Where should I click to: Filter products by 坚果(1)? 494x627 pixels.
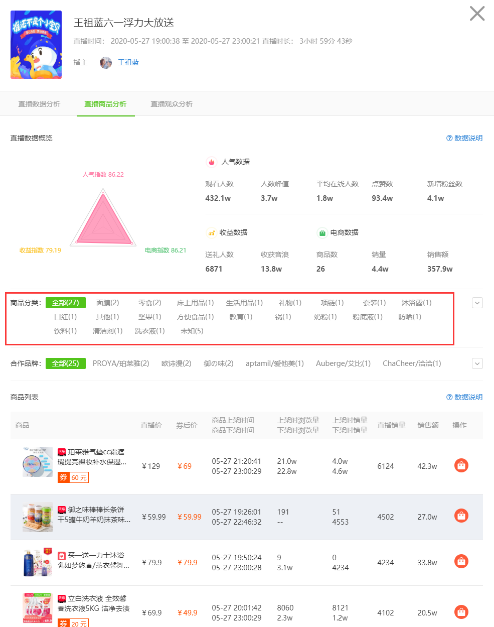pos(150,317)
